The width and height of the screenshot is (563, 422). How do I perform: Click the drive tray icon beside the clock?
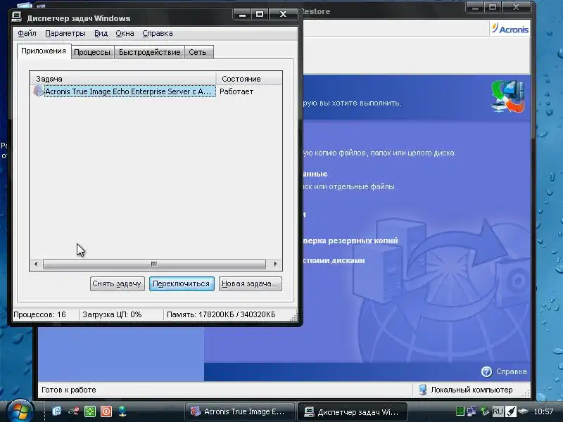coord(523,411)
